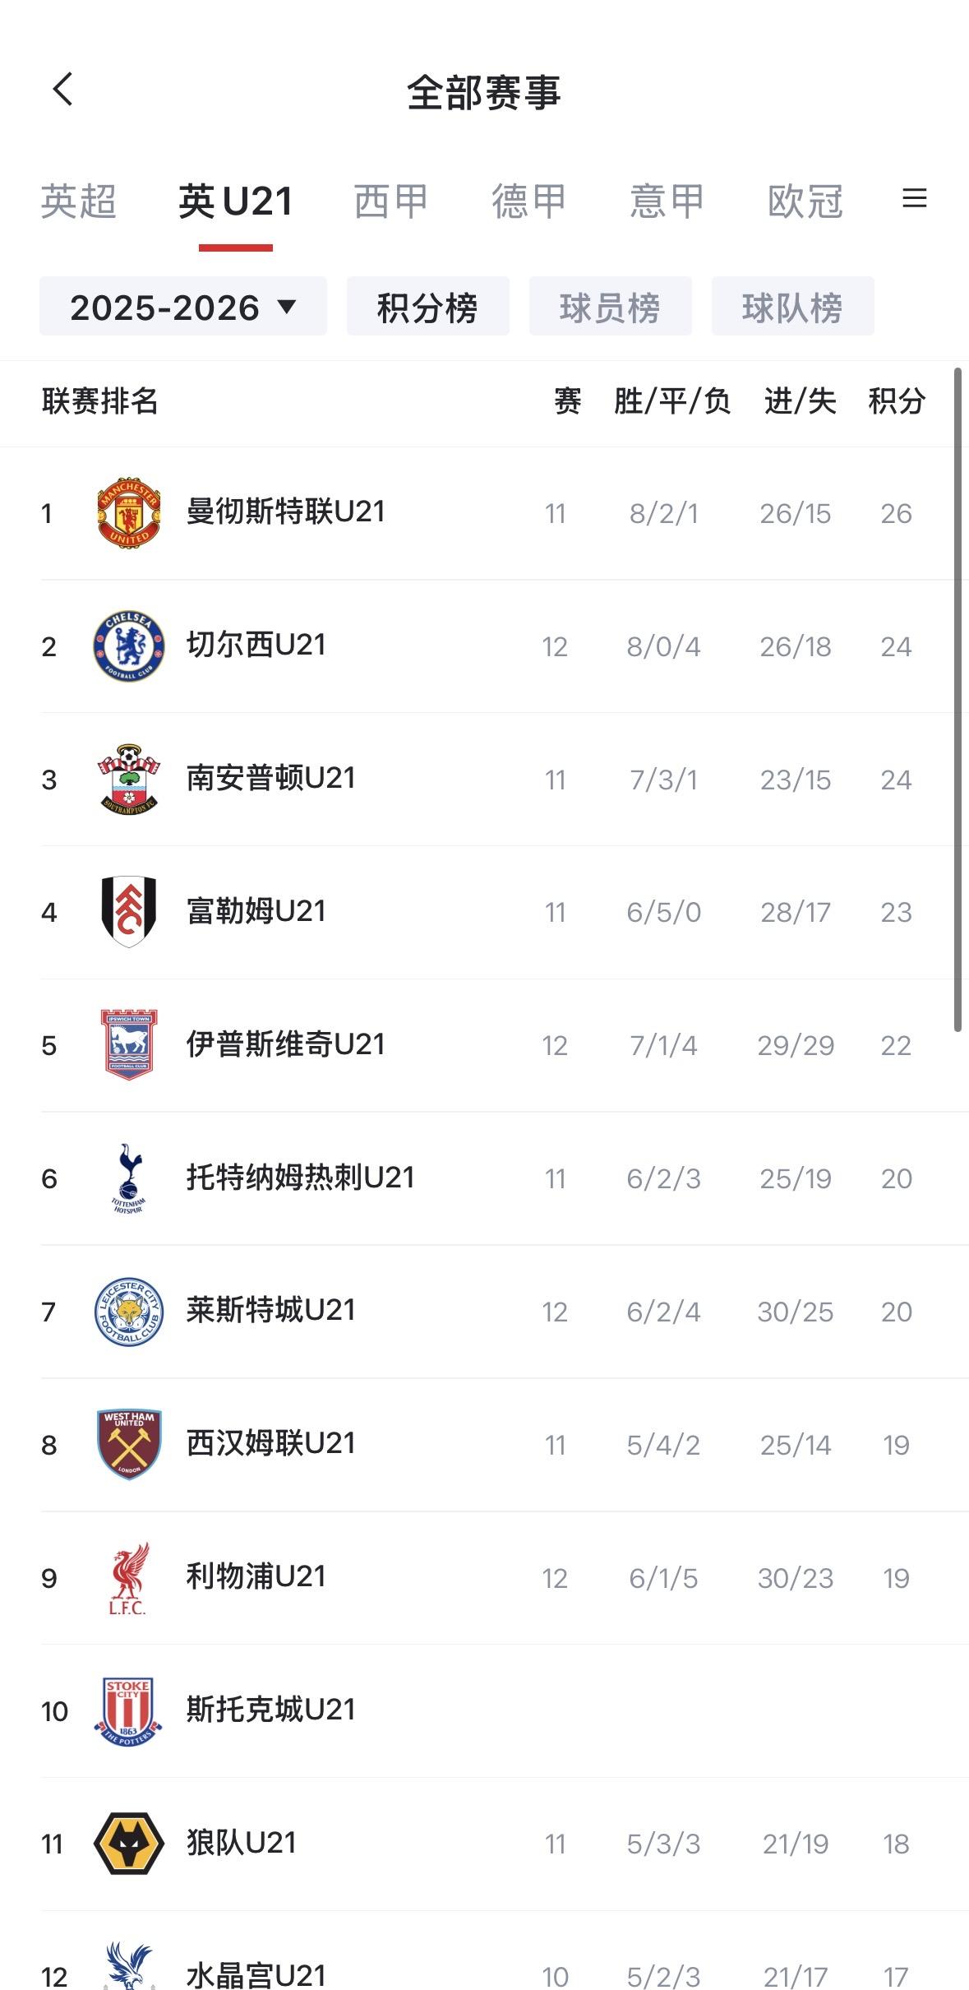This screenshot has width=969, height=1990.
Task: Open the 伊普斯维奇U21 team name
Action: [285, 1045]
